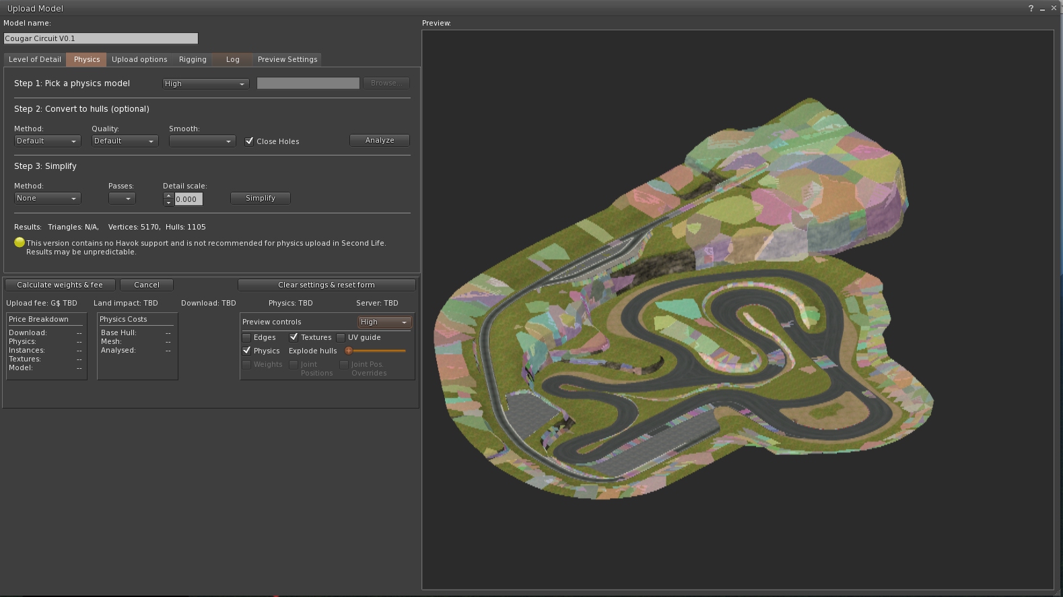Image resolution: width=1063 pixels, height=597 pixels.
Task: Switch to Upload options tab
Action: [x=139, y=59]
